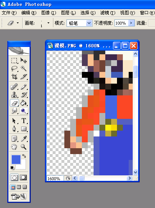
Task: Open the 编辑(E) menu
Action: 29,13
